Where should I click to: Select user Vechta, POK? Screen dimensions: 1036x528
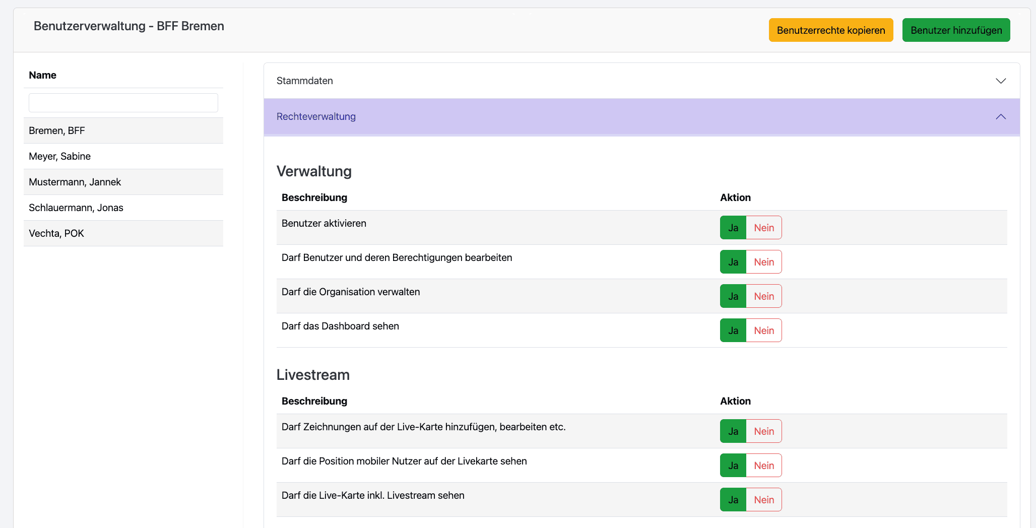(x=56, y=234)
